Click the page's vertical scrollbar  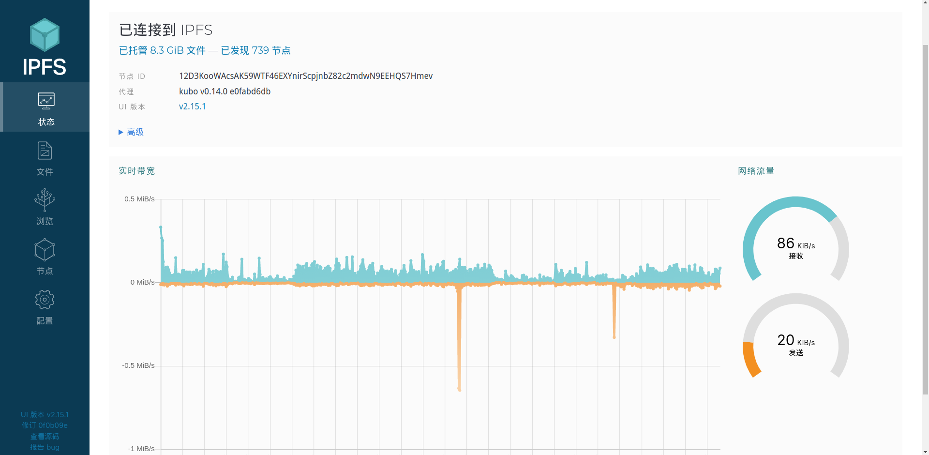(x=925, y=218)
